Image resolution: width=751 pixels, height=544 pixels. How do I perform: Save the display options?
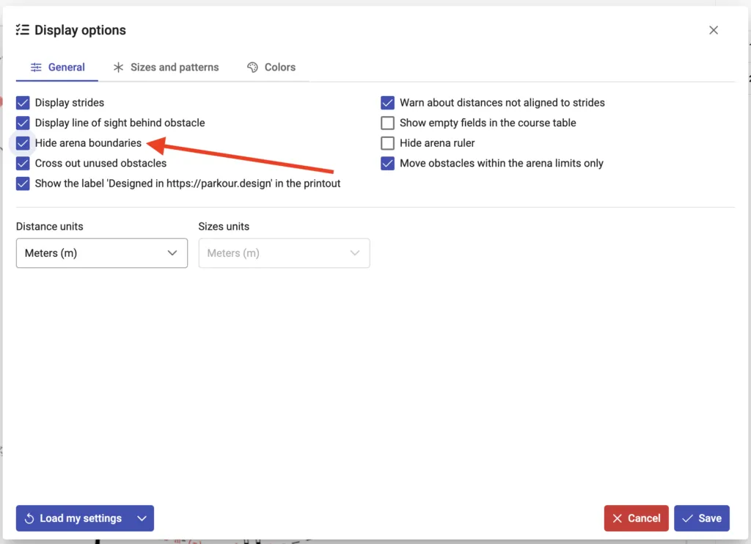pos(701,518)
